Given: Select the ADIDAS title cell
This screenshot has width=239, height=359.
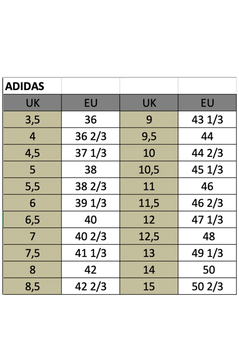Looking at the screenshot, I should point(32,86).
